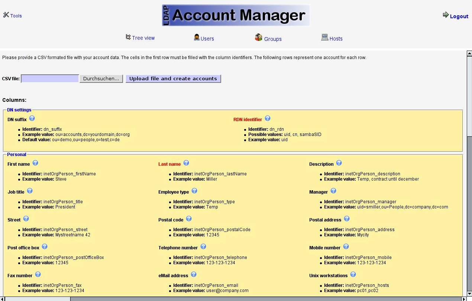The height and width of the screenshot is (301, 472).
Task: Open help for Unix workstations
Action: 353,275
